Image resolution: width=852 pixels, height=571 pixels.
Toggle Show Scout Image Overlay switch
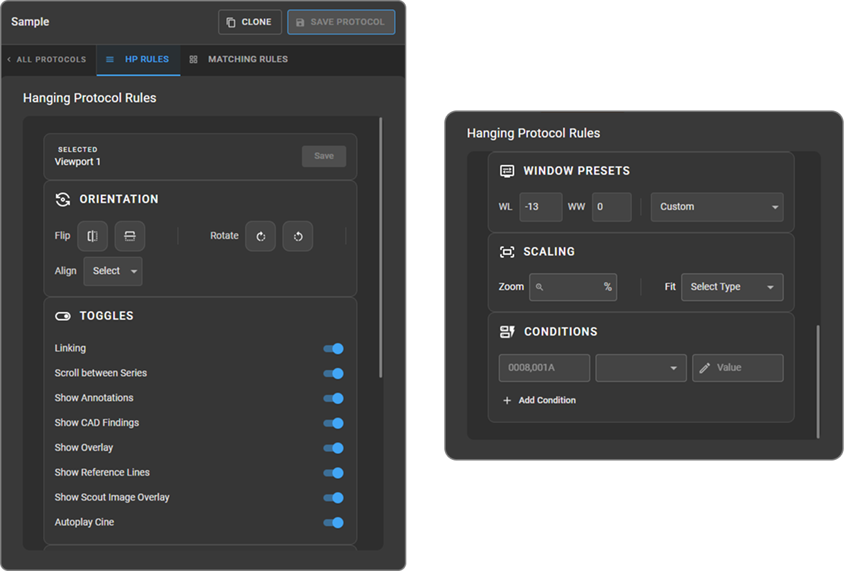point(334,498)
